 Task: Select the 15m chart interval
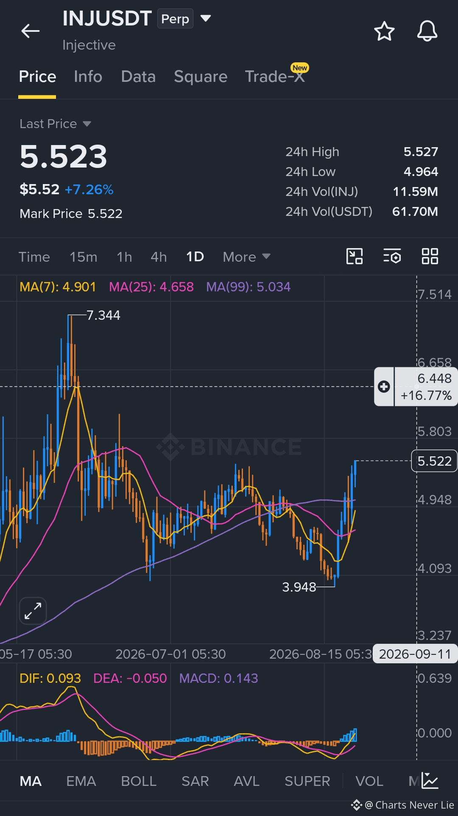(x=84, y=257)
